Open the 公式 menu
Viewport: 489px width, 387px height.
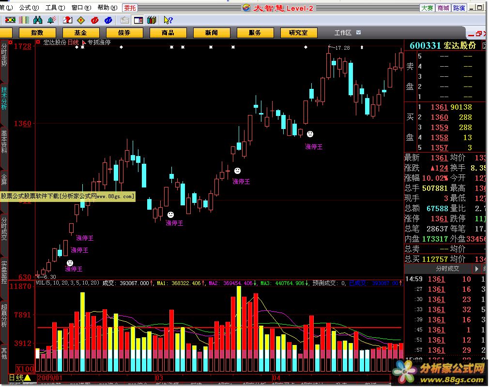(29, 7)
